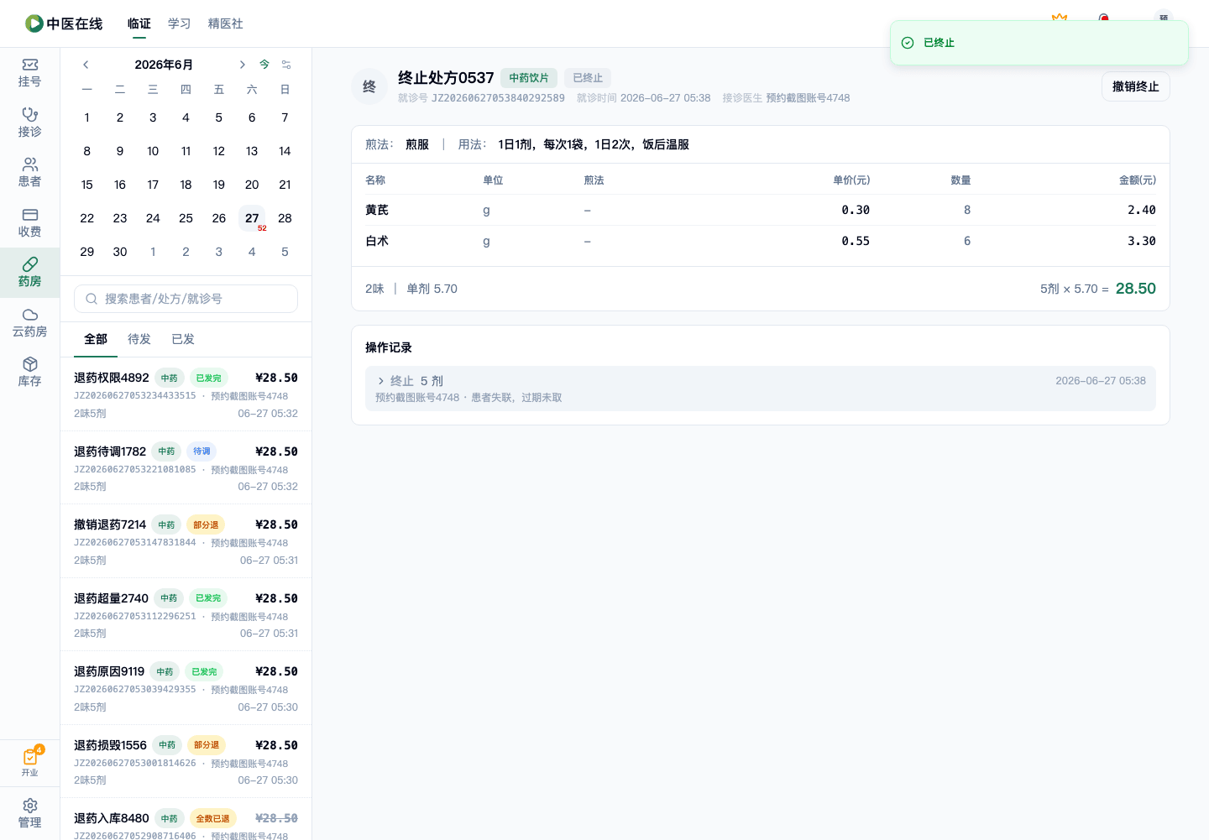Open prescription 退药原因9119
The height and width of the screenshot is (840, 1209).
tap(186, 688)
